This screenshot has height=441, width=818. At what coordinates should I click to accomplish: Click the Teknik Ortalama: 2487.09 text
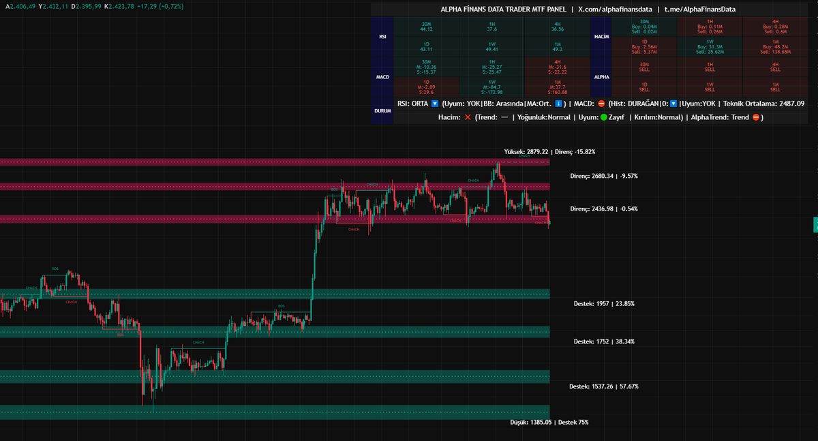coord(763,104)
